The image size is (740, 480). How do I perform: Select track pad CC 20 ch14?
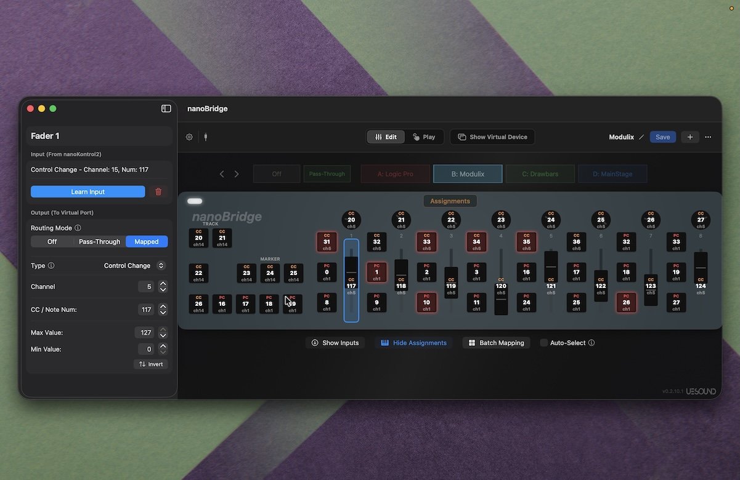198,238
